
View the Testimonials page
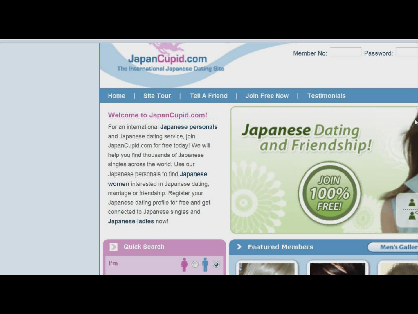327,96
